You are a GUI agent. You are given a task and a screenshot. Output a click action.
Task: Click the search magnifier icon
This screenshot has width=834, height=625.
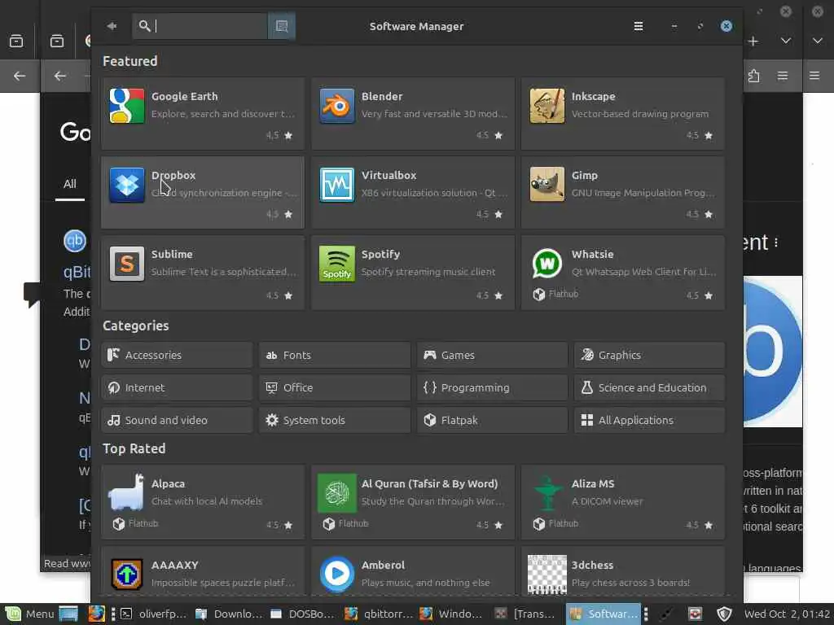point(144,25)
